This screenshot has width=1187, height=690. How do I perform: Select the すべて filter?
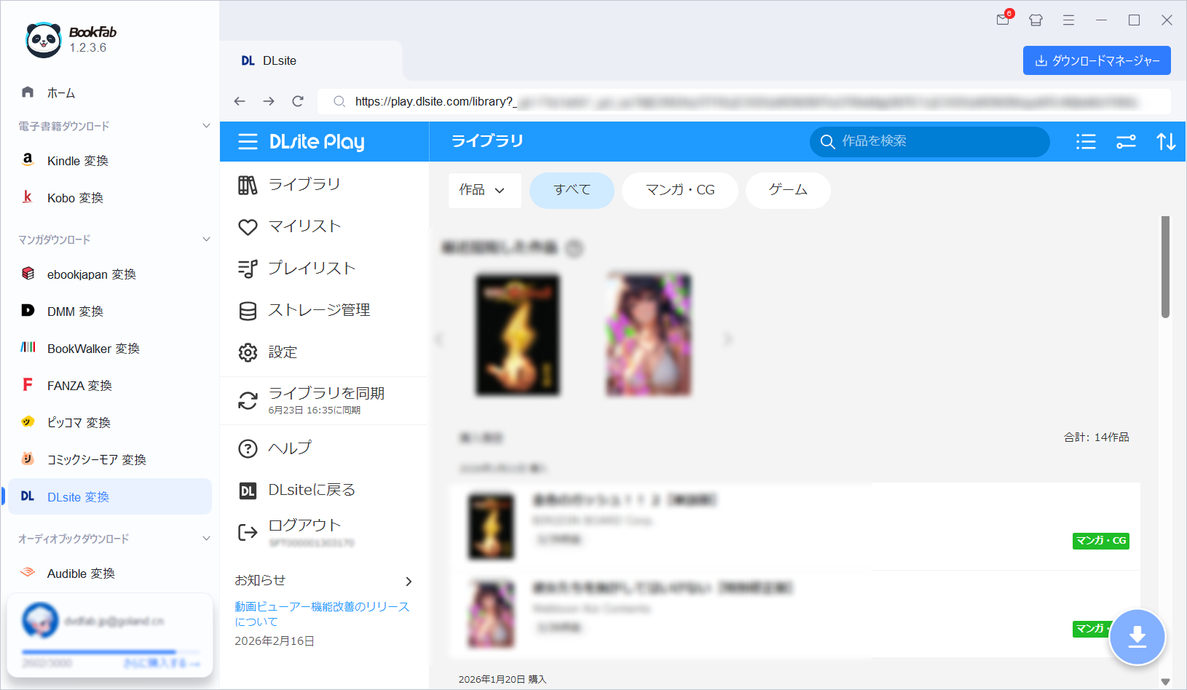point(572,191)
